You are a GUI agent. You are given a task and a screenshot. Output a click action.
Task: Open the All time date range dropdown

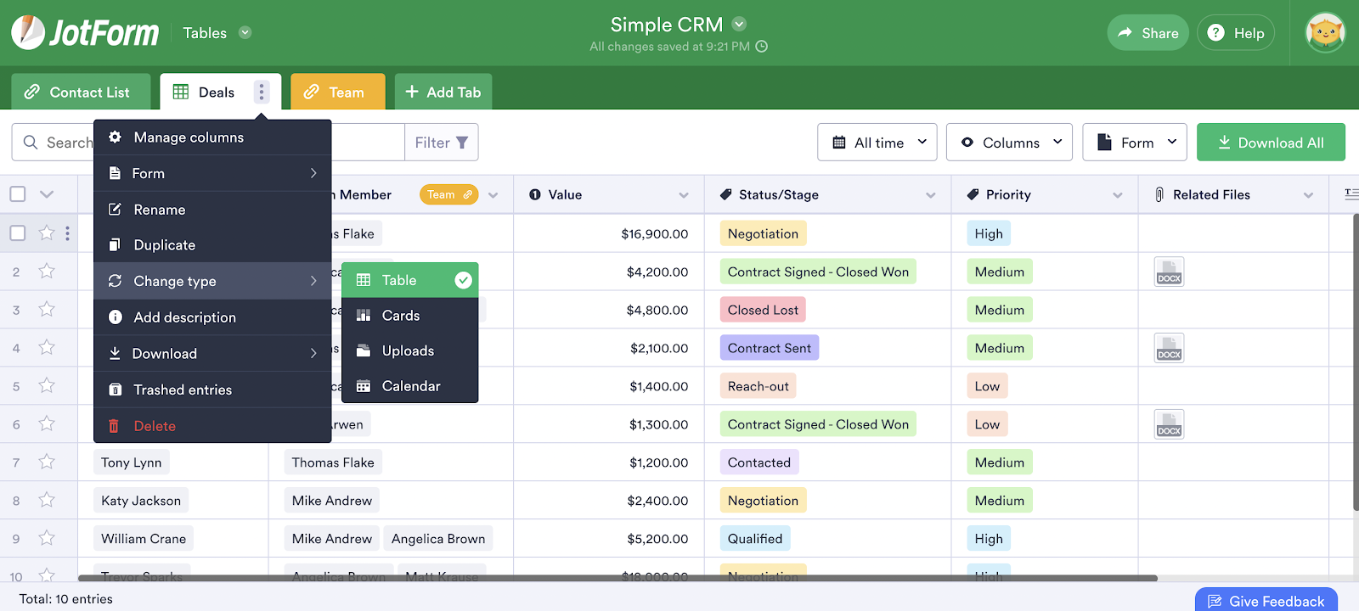877,143
